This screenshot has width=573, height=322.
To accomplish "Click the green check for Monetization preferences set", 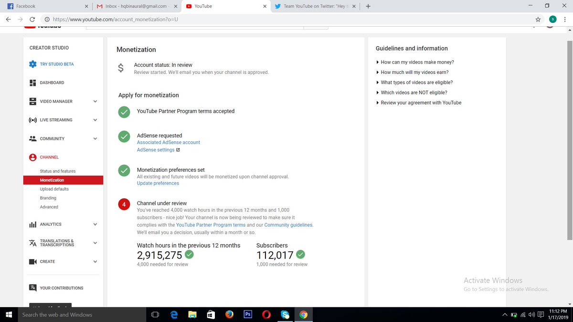I will (x=124, y=170).
